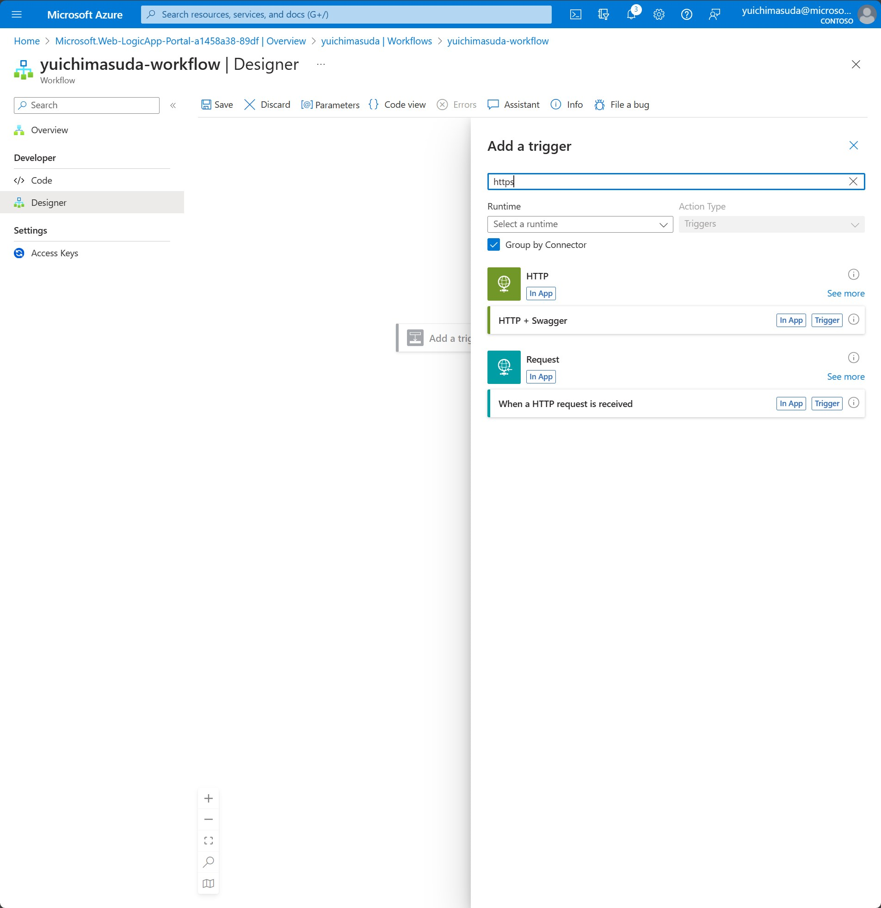Click See more for the HTTP connector

845,293
